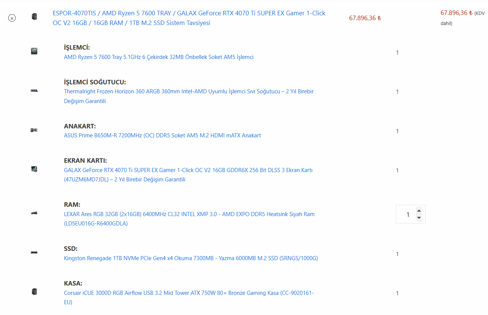The width and height of the screenshot is (488, 315).
Task: Select the EKRAN KARTI: section heading
Action: tap(85, 160)
